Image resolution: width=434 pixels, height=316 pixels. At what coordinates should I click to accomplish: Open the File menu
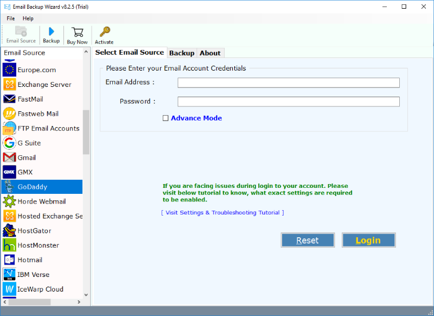point(11,18)
